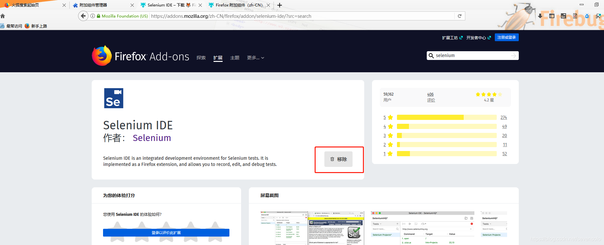
Task: Toggle the sidebar icon in the toolbar
Action: (552, 16)
